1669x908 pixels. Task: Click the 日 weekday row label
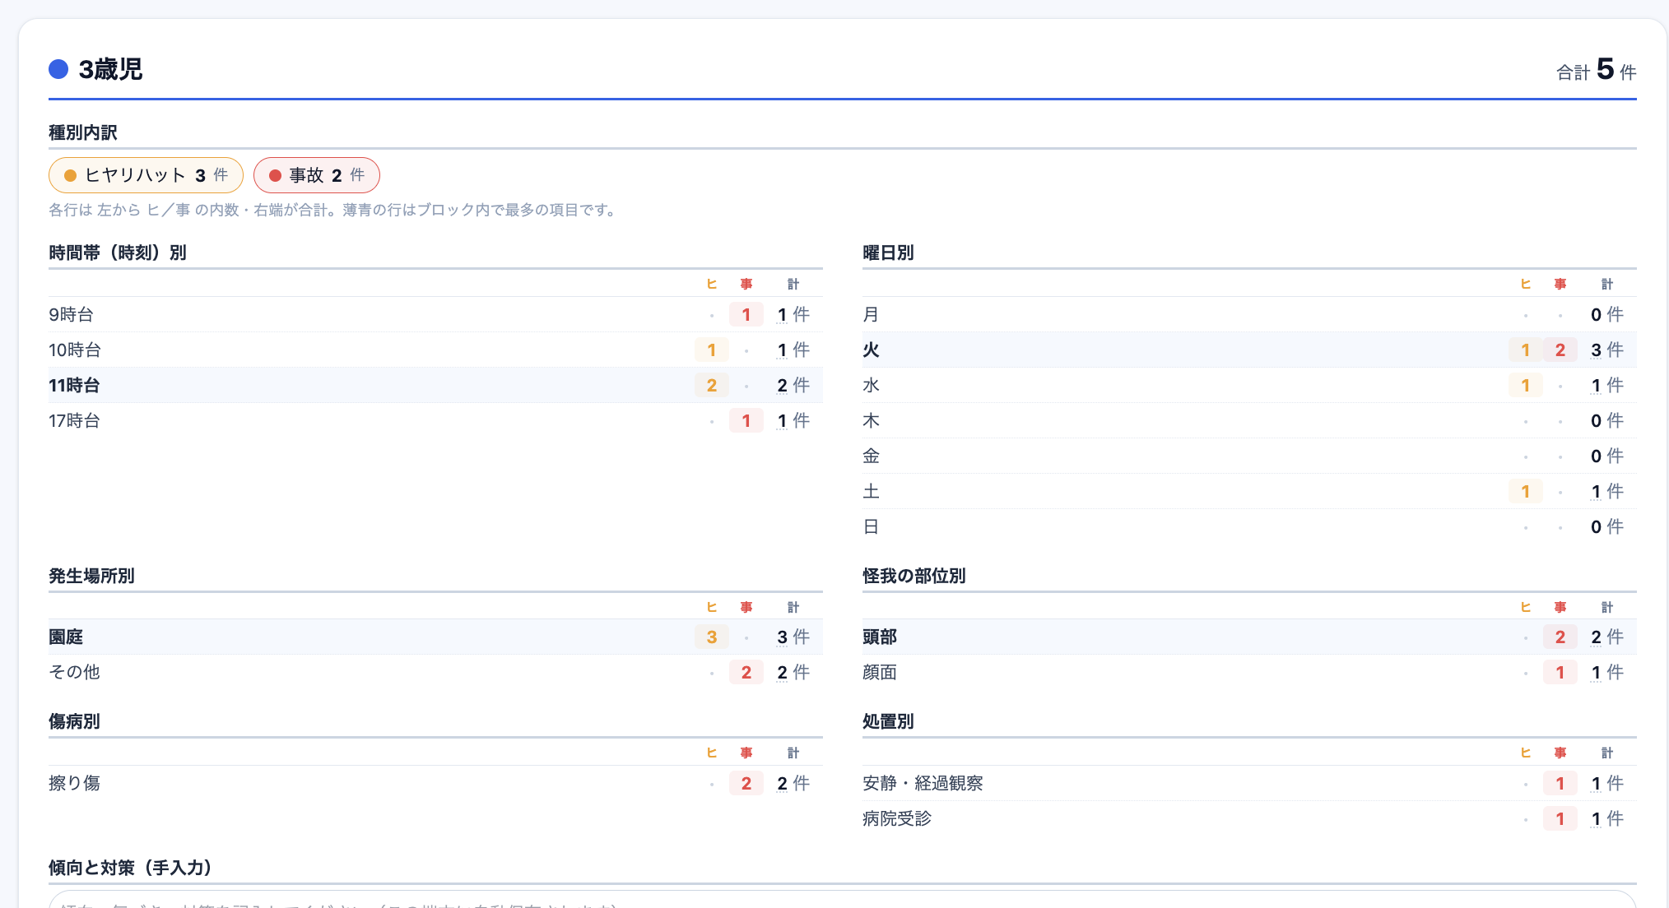tap(871, 526)
